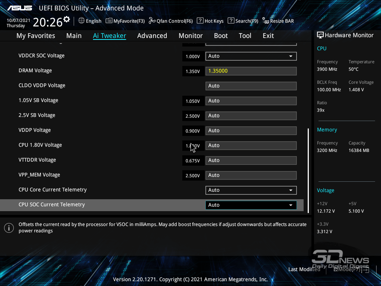Click the Search(F9) label
The height and width of the screenshot is (286, 381).
coord(247,21)
